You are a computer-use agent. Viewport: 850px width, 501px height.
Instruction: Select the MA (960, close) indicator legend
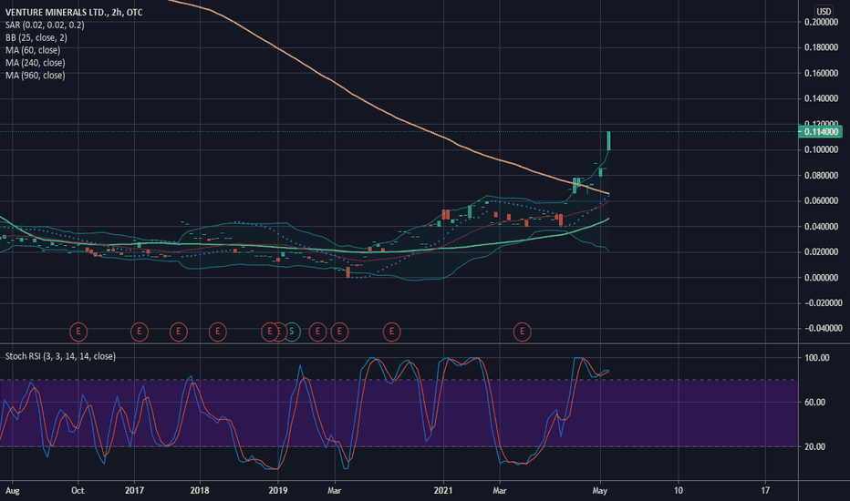(36, 76)
